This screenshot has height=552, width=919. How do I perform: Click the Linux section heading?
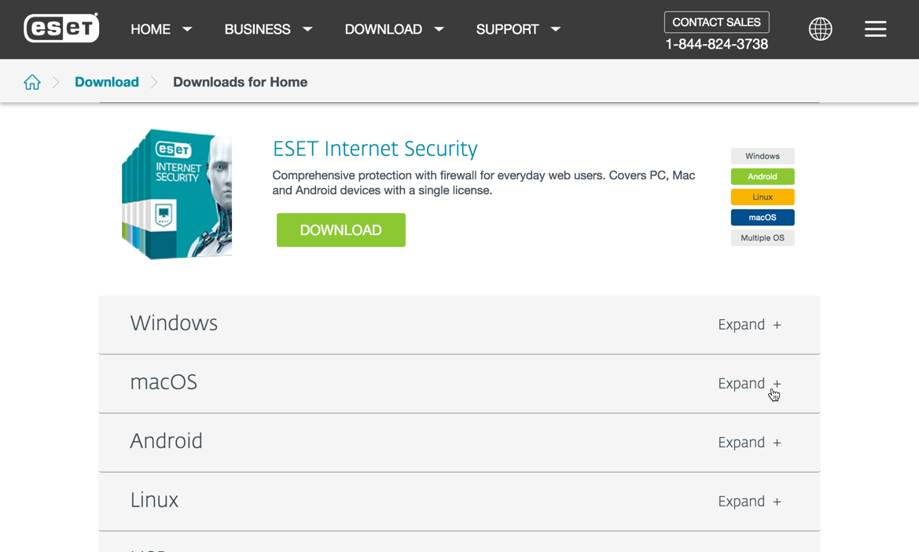click(154, 500)
